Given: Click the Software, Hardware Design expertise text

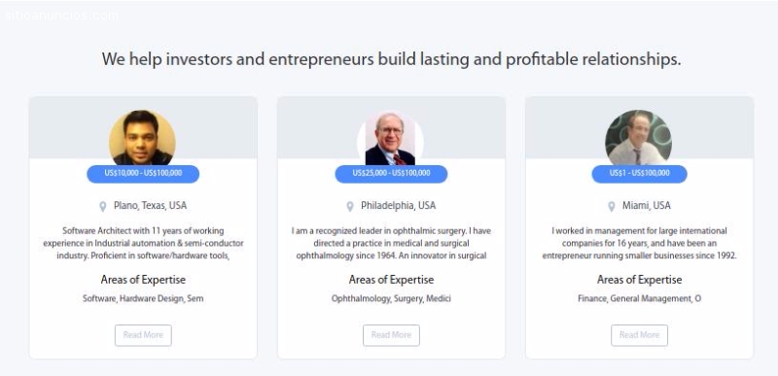Looking at the screenshot, I should (143, 298).
